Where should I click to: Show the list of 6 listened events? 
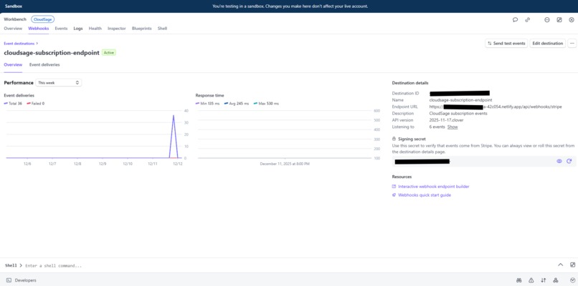click(x=453, y=127)
